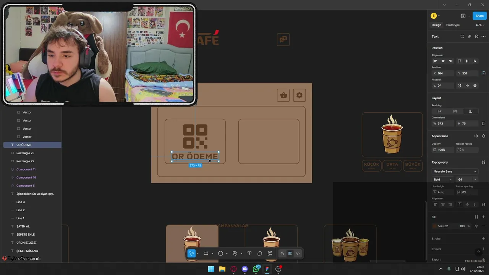The height and width of the screenshot is (275, 489).
Task: Align selection top
Action: pyautogui.click(x=460, y=61)
